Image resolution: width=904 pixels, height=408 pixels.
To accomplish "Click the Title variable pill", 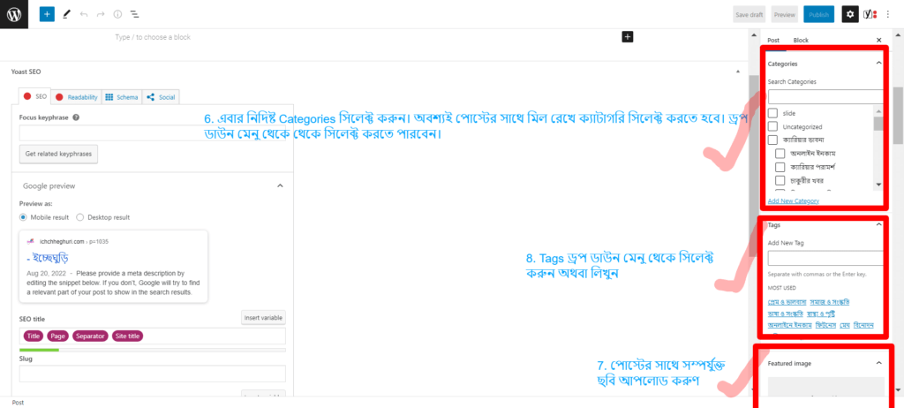I will tap(34, 336).
